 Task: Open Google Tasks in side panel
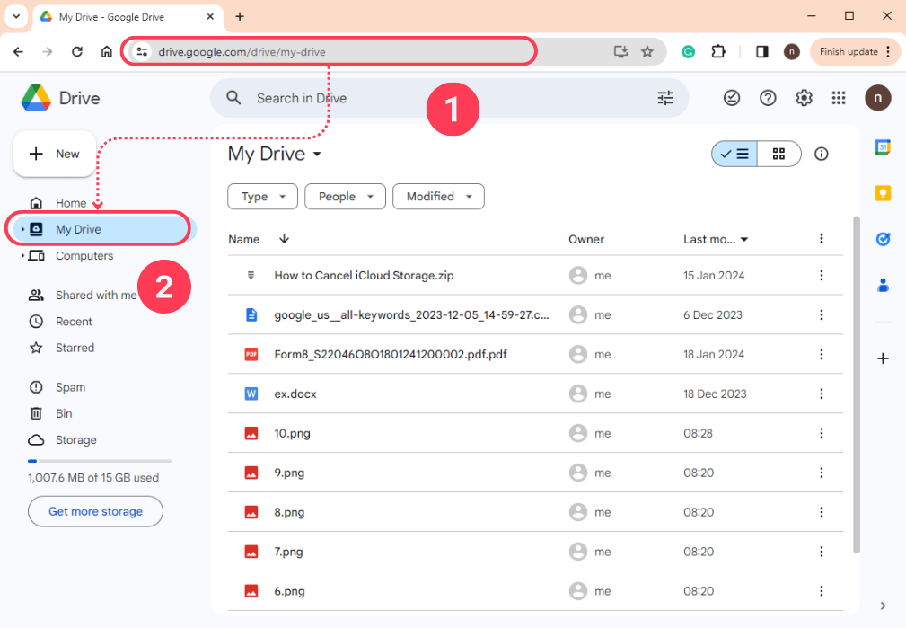point(883,239)
